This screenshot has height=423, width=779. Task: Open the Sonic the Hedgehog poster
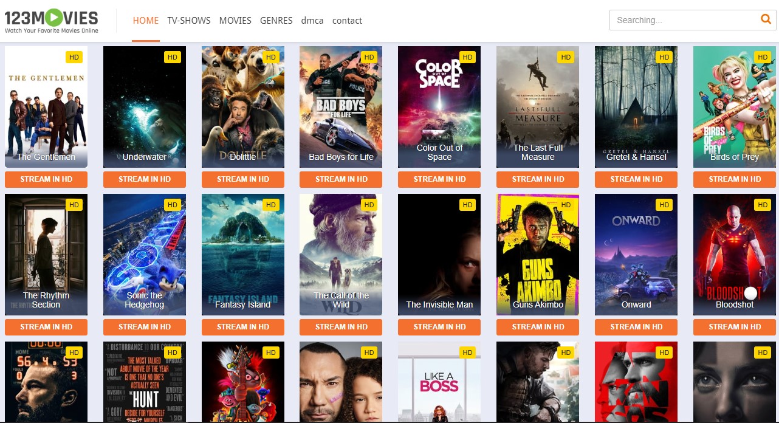pos(145,255)
